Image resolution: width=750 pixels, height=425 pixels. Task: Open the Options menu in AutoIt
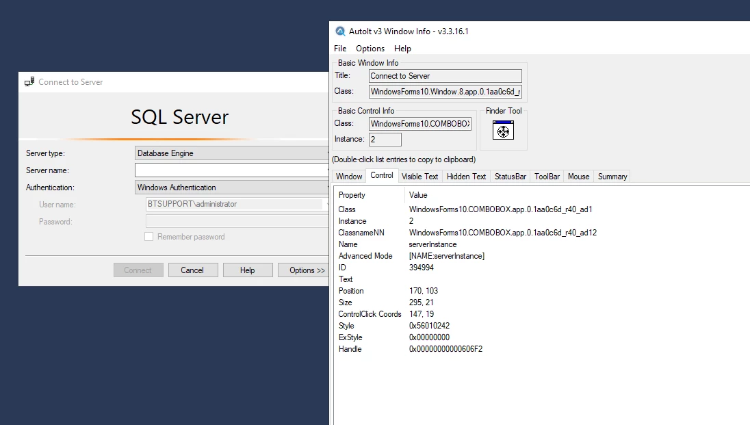click(370, 49)
